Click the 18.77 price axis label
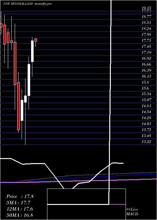Screen dimensions: 157x220 (x=146, y=17)
